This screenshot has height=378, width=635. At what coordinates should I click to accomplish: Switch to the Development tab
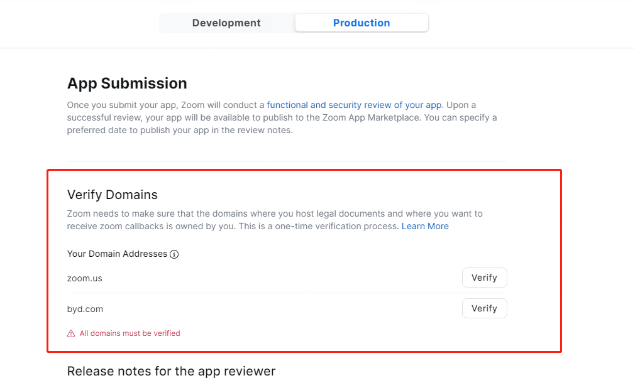click(x=226, y=23)
